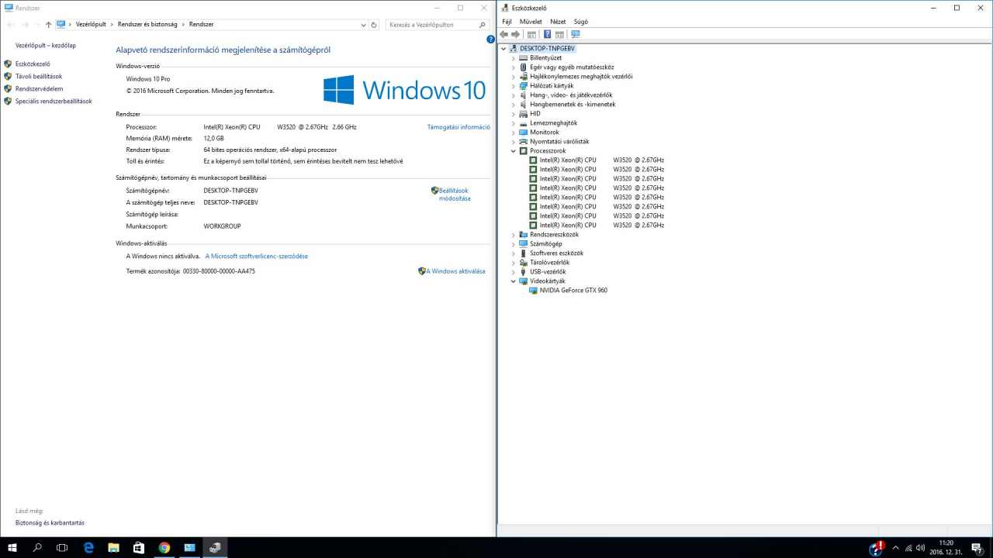Select Hang-, videó- és játékvezérlők item
This screenshot has width=993, height=558.
[x=571, y=95]
